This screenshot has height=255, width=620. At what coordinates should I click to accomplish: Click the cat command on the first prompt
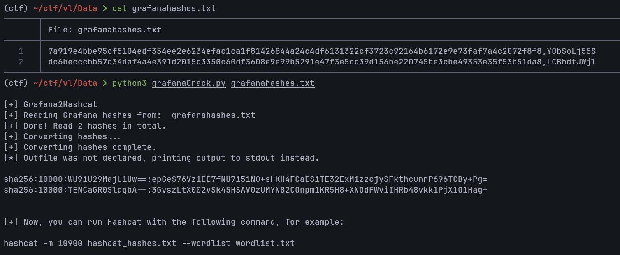pos(119,8)
